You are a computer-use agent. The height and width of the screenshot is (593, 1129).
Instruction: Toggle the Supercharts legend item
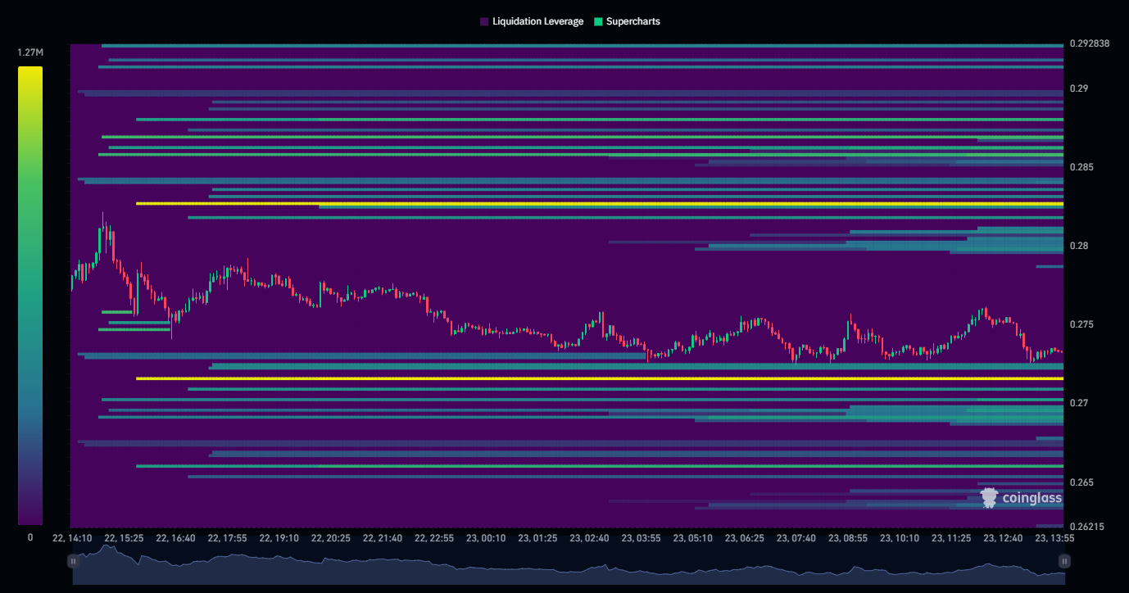[627, 21]
